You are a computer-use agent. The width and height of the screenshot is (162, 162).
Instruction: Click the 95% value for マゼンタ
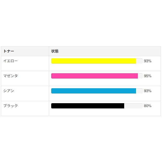click(148, 76)
